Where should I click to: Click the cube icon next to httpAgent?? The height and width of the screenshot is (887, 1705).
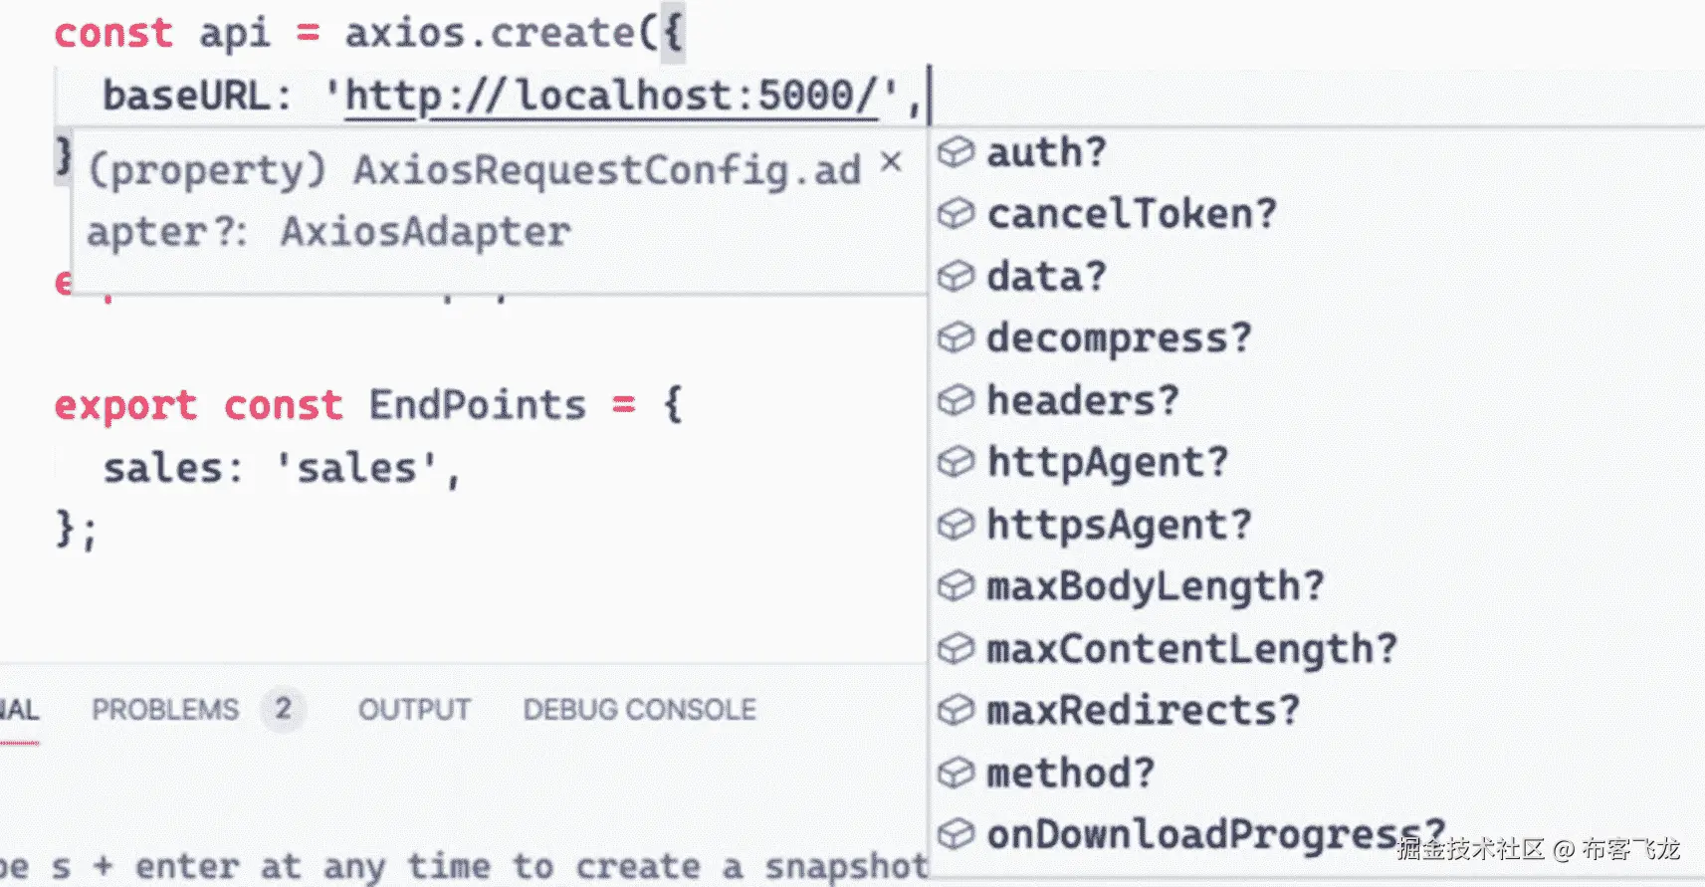click(x=956, y=462)
